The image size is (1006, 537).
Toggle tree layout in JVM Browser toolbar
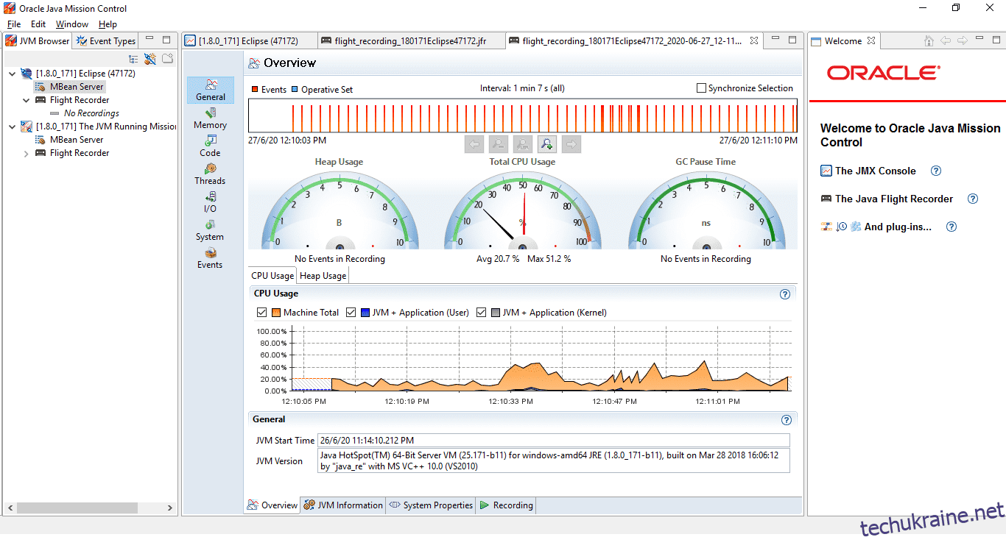pyautogui.click(x=133, y=59)
